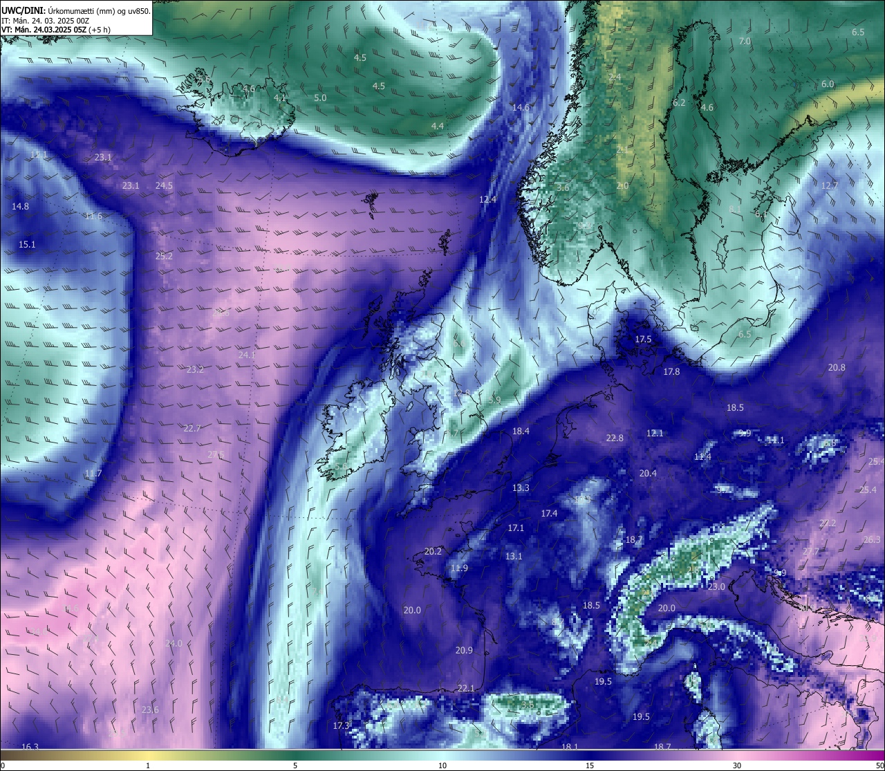Click the 11.6 value on the map
This screenshot has width=885, height=771.
(x=93, y=216)
